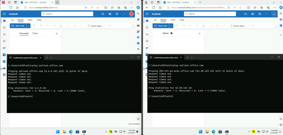
Task: Open Groups in AVD Test 1 Outlook rail
Action: 4,41
